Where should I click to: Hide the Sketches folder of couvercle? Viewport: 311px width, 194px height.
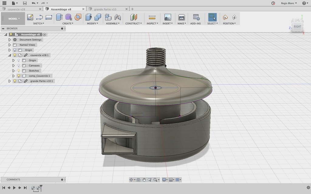pyautogui.click(x=19, y=70)
